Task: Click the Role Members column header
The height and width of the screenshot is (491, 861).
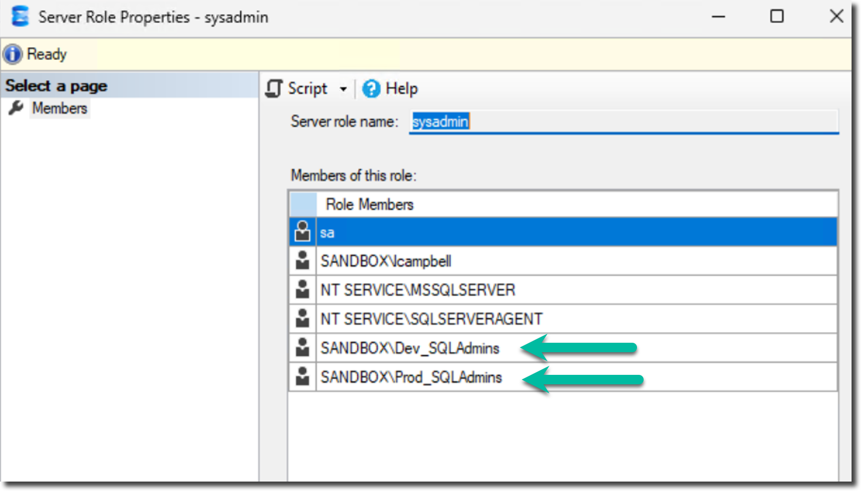Action: [370, 204]
